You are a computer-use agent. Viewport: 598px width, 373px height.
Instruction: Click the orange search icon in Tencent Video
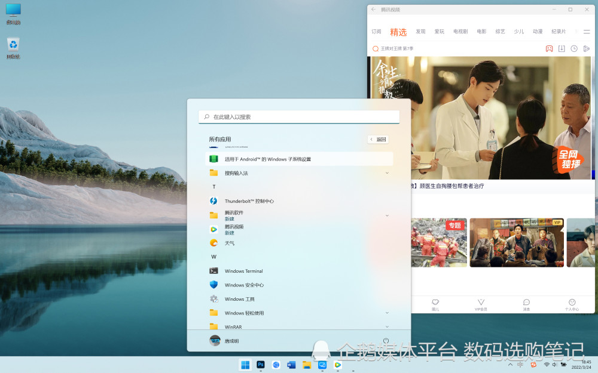(x=376, y=49)
